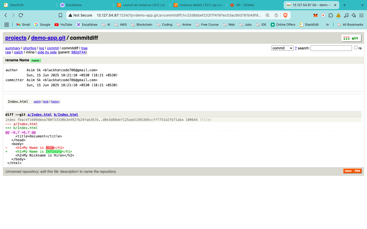Open the Index.html history link

tap(55, 102)
